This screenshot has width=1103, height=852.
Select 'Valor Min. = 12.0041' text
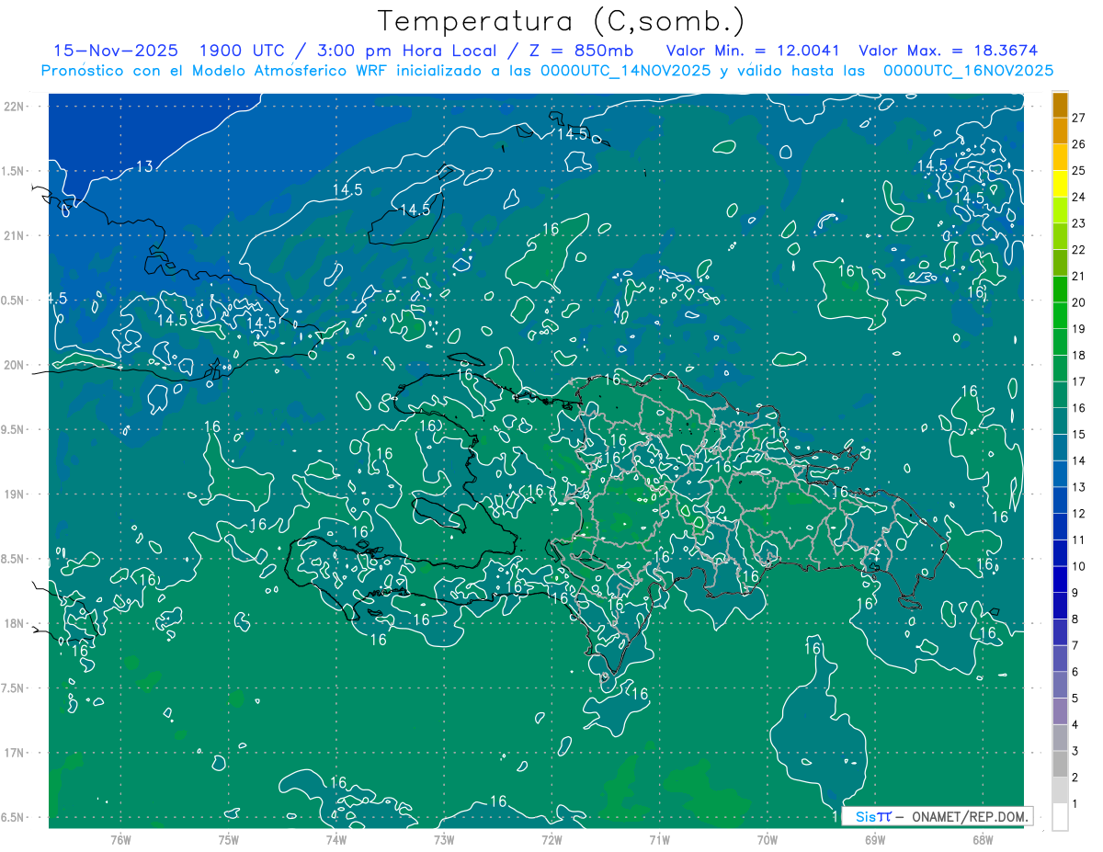pyautogui.click(x=753, y=51)
